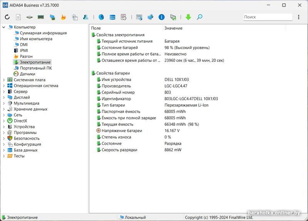The image size is (308, 221).
Task: Expand the Устройства node
Action: 4,127
